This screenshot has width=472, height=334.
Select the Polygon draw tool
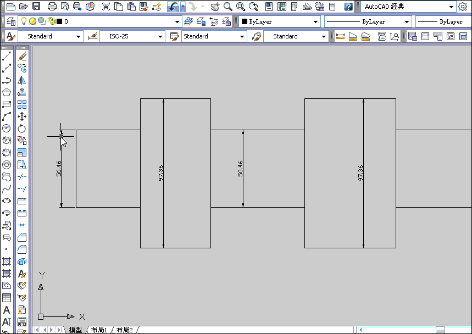click(7, 92)
